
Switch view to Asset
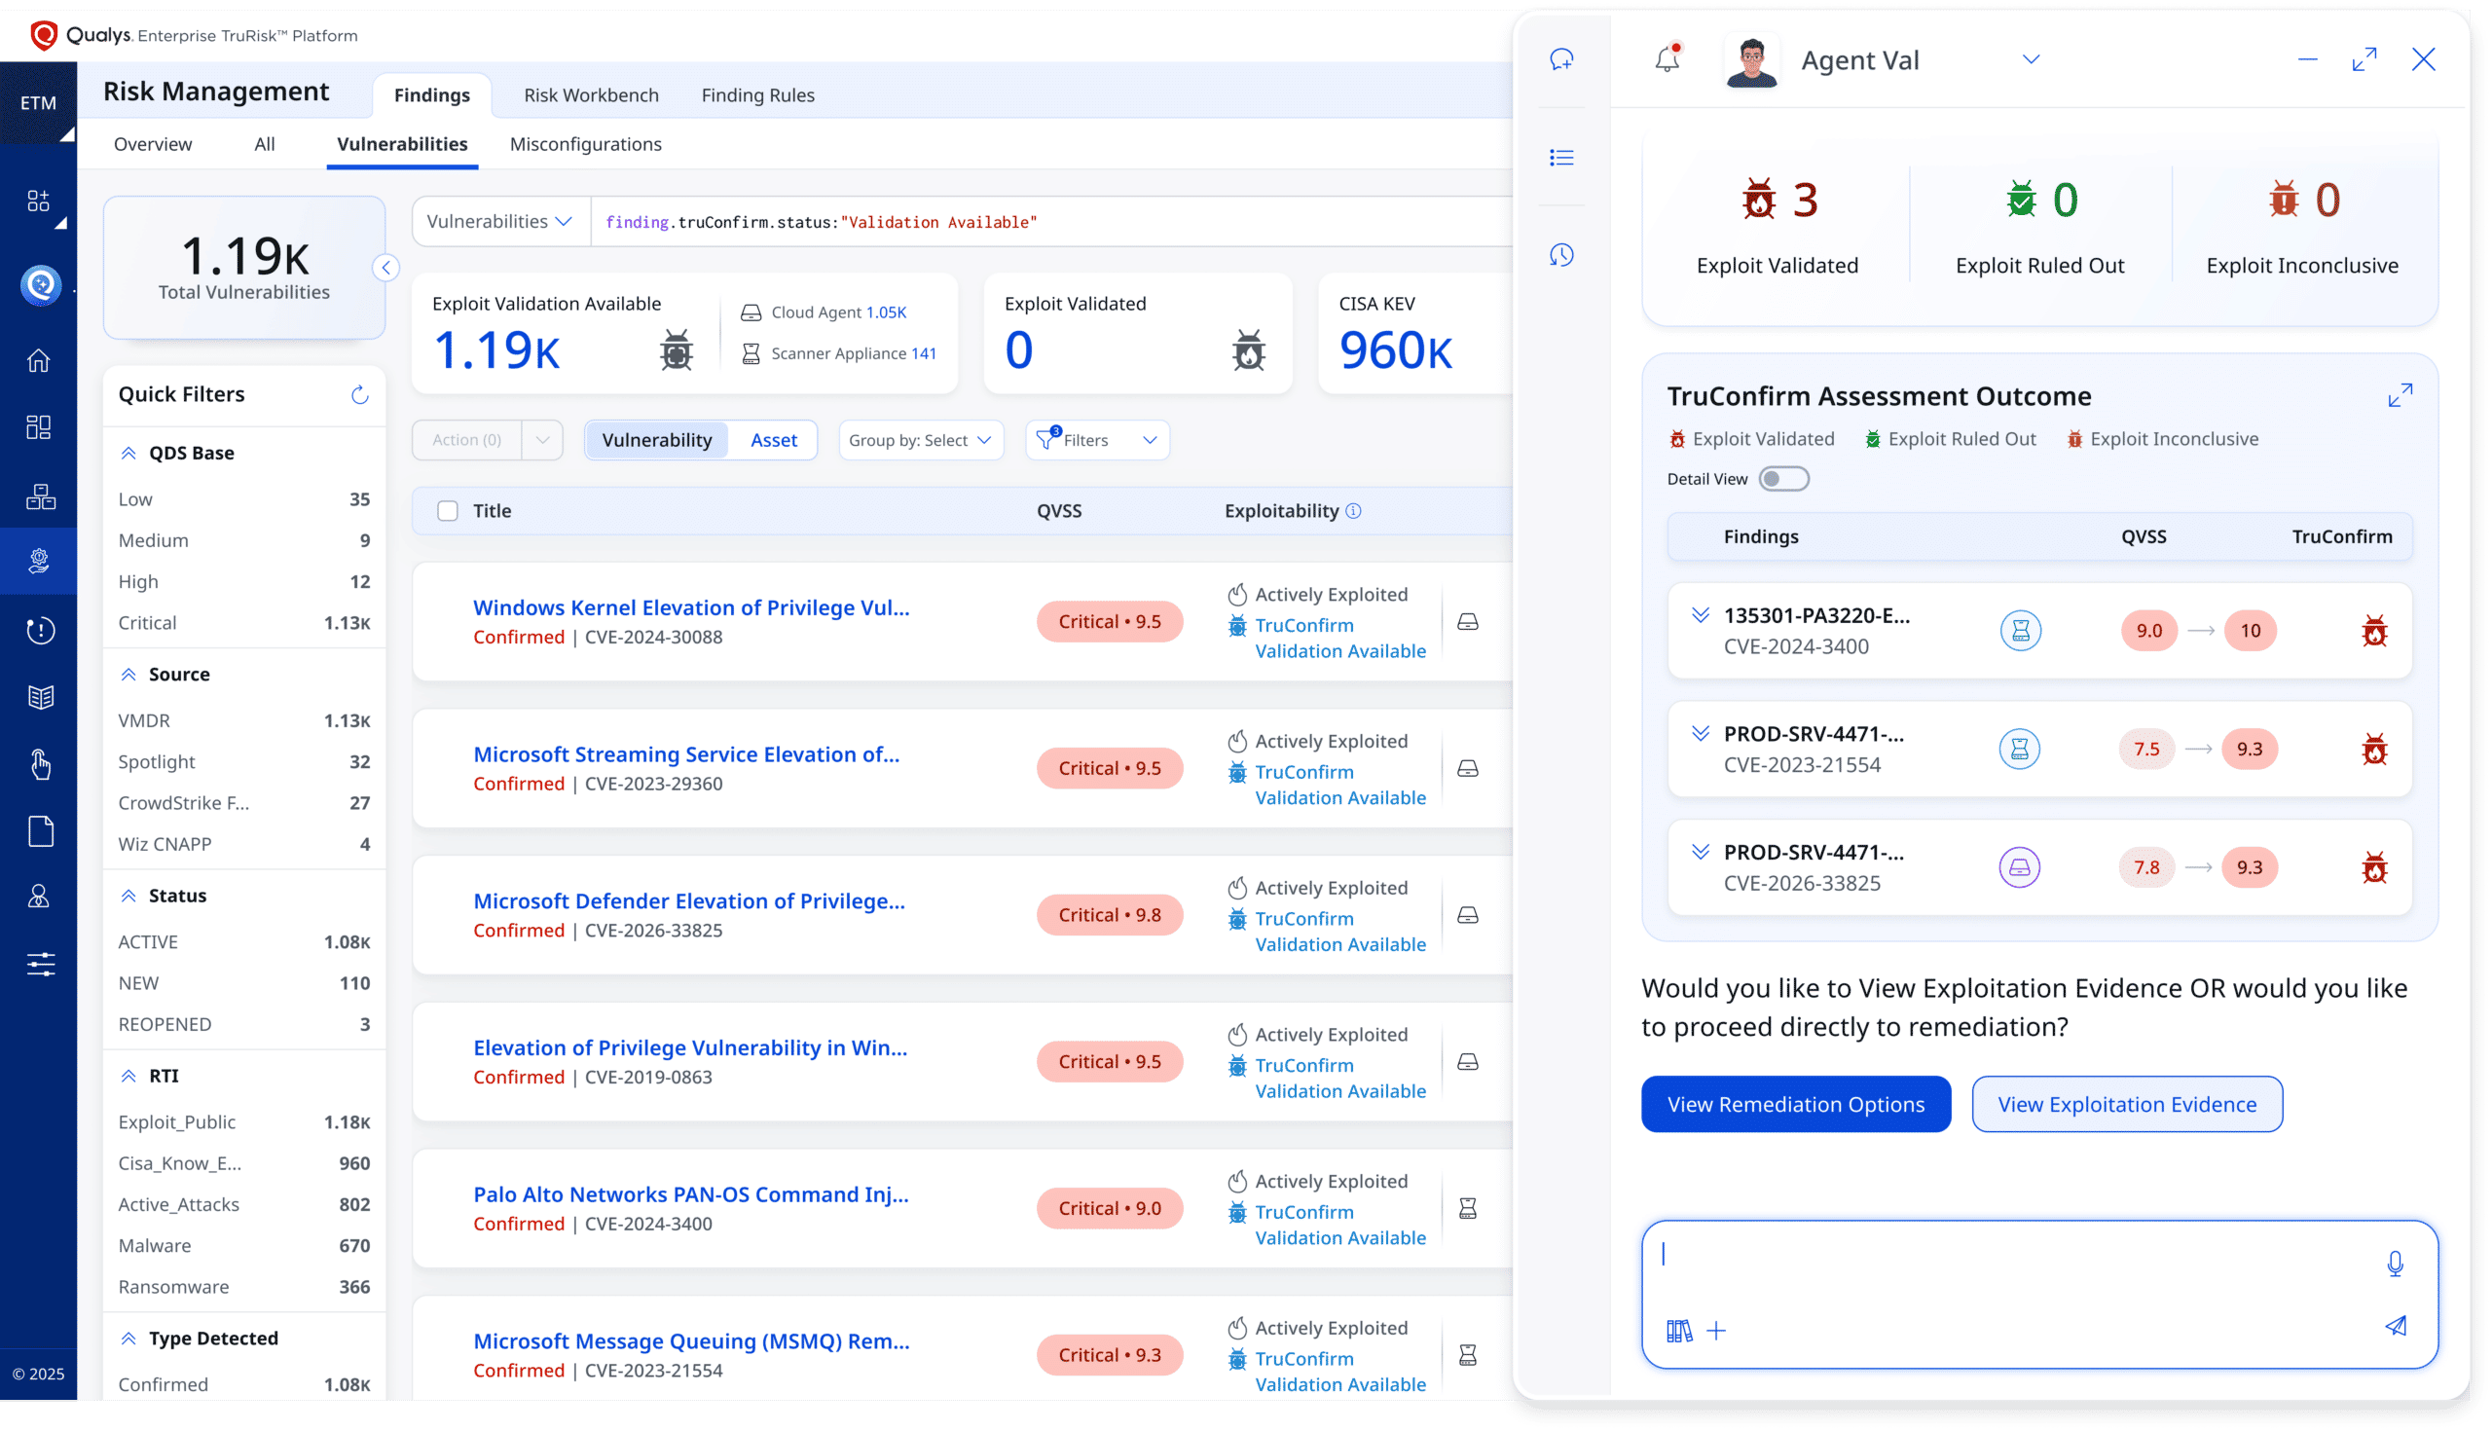(773, 440)
